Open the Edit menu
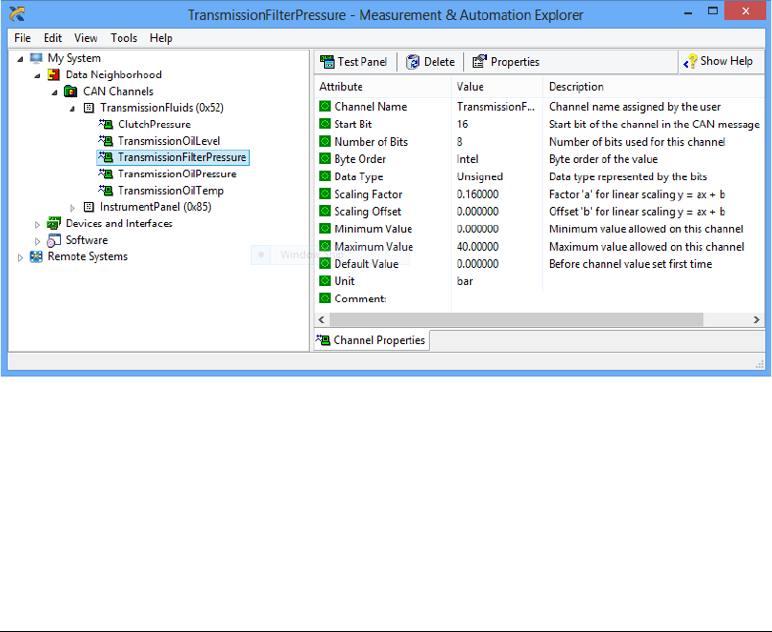This screenshot has height=632, width=772. [x=52, y=38]
